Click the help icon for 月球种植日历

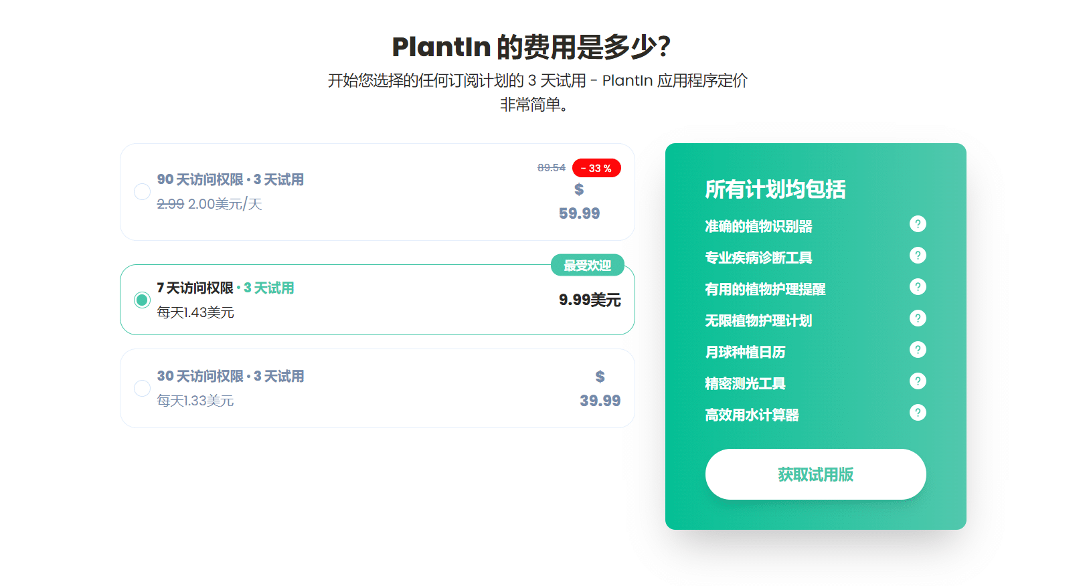tap(918, 350)
